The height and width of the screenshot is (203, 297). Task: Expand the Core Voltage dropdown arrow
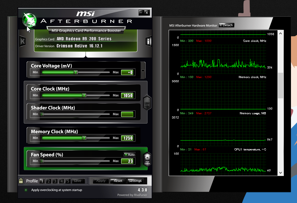(143, 71)
